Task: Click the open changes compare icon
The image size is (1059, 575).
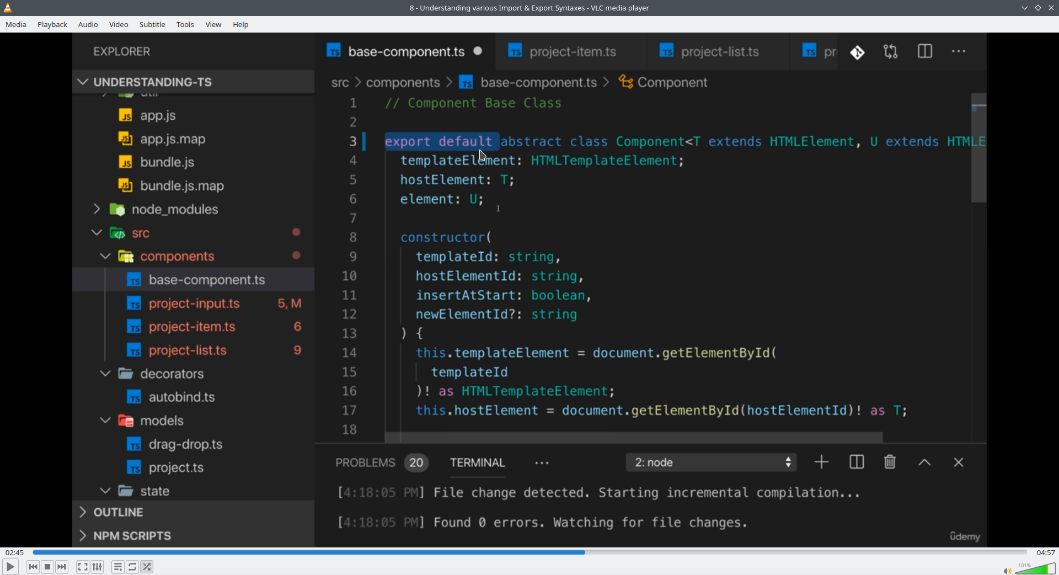Action: click(x=891, y=52)
